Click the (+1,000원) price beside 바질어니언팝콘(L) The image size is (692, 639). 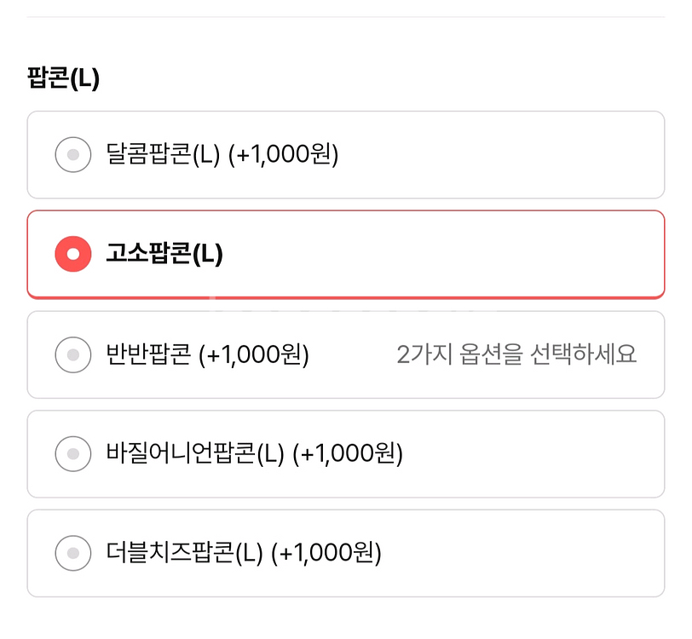point(348,453)
